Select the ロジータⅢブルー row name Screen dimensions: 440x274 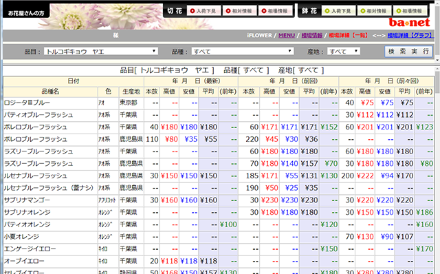27,103
